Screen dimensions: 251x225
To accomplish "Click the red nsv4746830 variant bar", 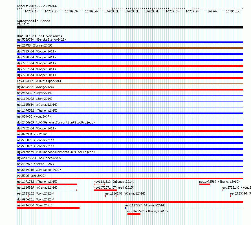I will click(x=48, y=208).
